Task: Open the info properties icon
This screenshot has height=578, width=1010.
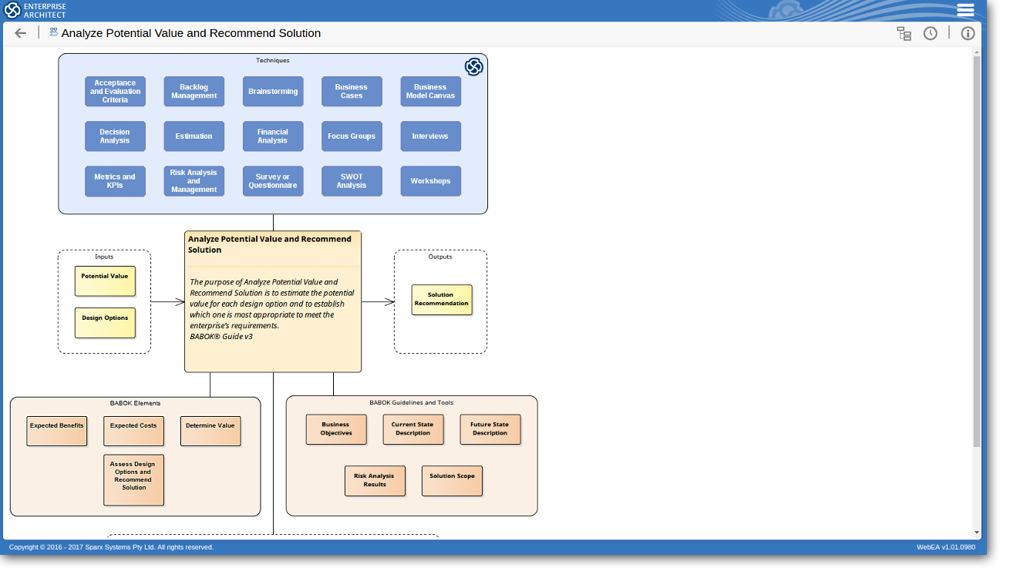Action: (x=968, y=33)
